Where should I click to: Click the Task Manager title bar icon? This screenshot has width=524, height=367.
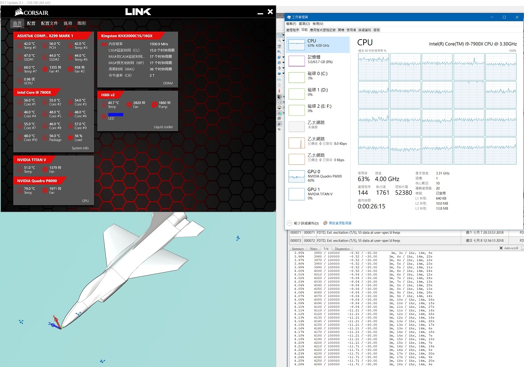click(289, 17)
